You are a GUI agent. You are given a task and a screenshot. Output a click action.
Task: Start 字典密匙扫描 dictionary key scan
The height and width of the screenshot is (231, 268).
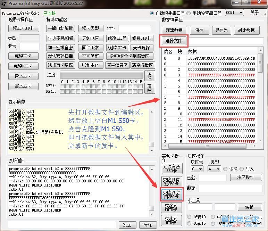(x=60, y=38)
